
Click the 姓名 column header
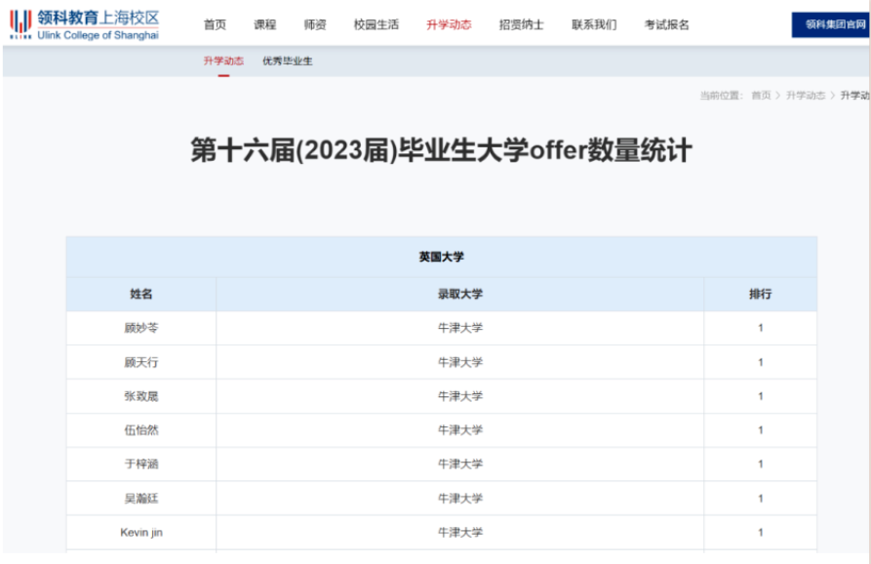(x=141, y=294)
